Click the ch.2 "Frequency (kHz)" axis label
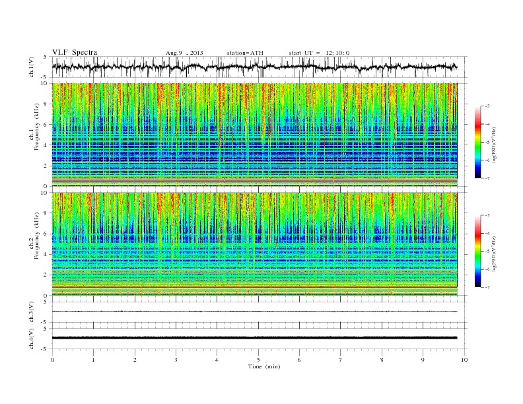Image resolution: width=523 pixels, height=404 pixels. coord(37,236)
